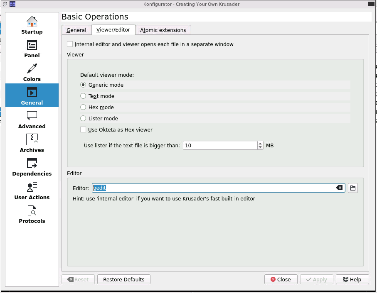Open the Dependencies settings page
The image size is (377, 293).
[x=32, y=166]
